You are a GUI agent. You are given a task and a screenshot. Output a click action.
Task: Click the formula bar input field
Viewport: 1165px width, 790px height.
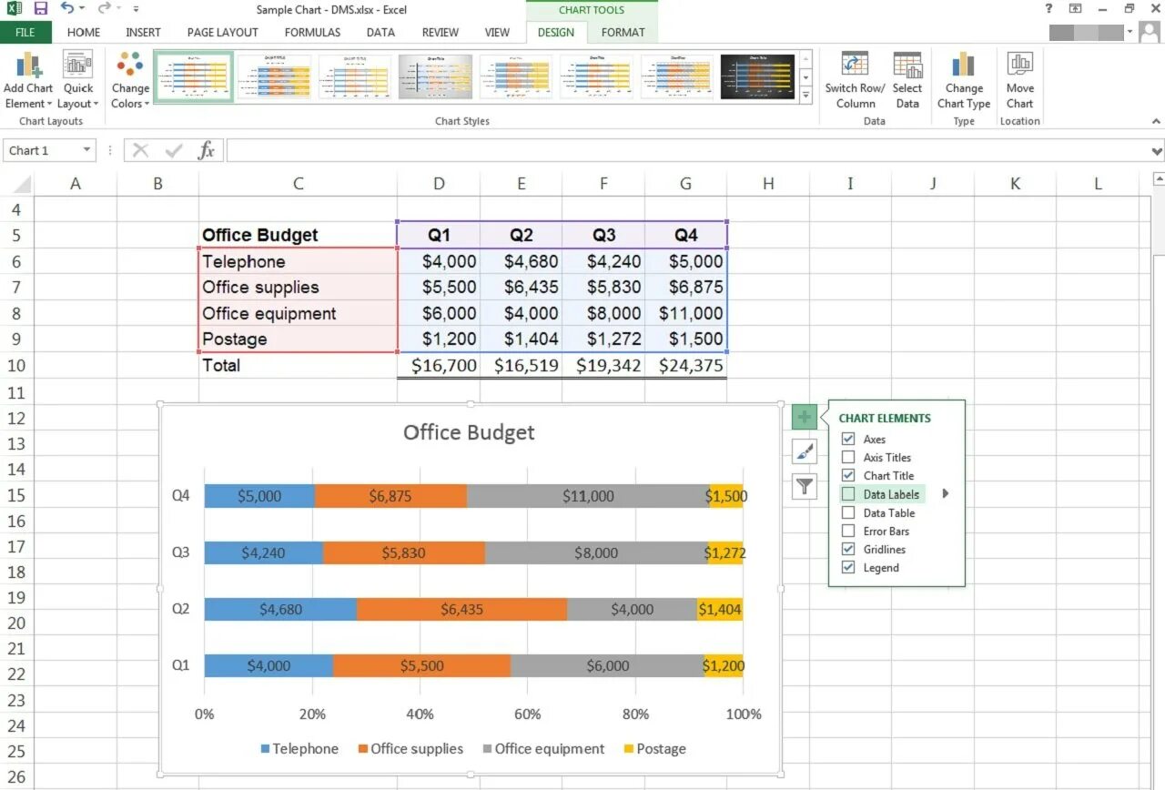tap(688, 150)
